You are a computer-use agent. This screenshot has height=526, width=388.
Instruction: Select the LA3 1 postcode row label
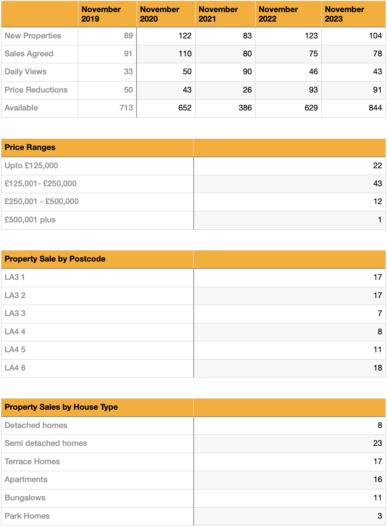click(15, 277)
